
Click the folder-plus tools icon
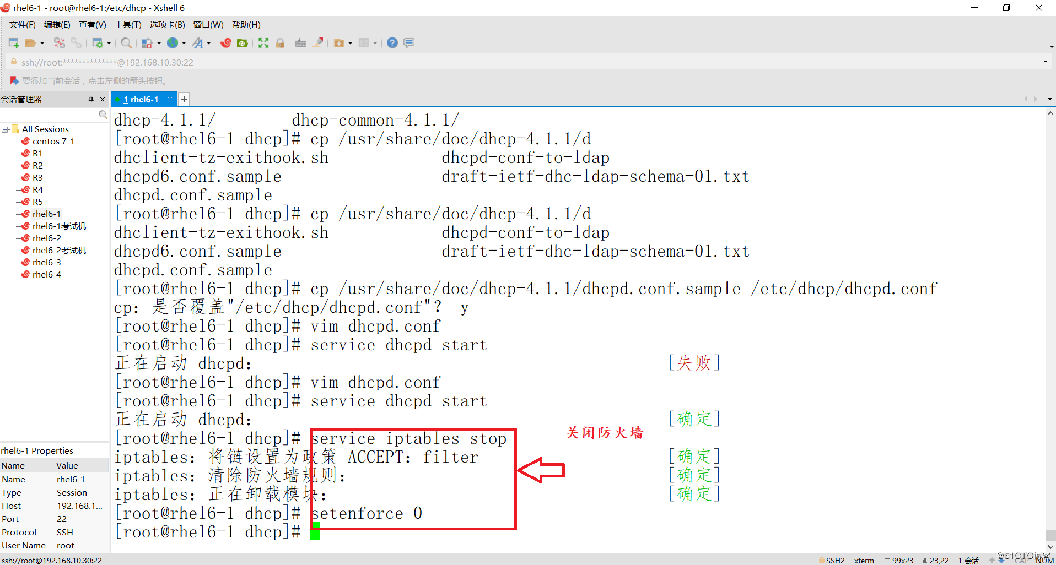[x=339, y=43]
